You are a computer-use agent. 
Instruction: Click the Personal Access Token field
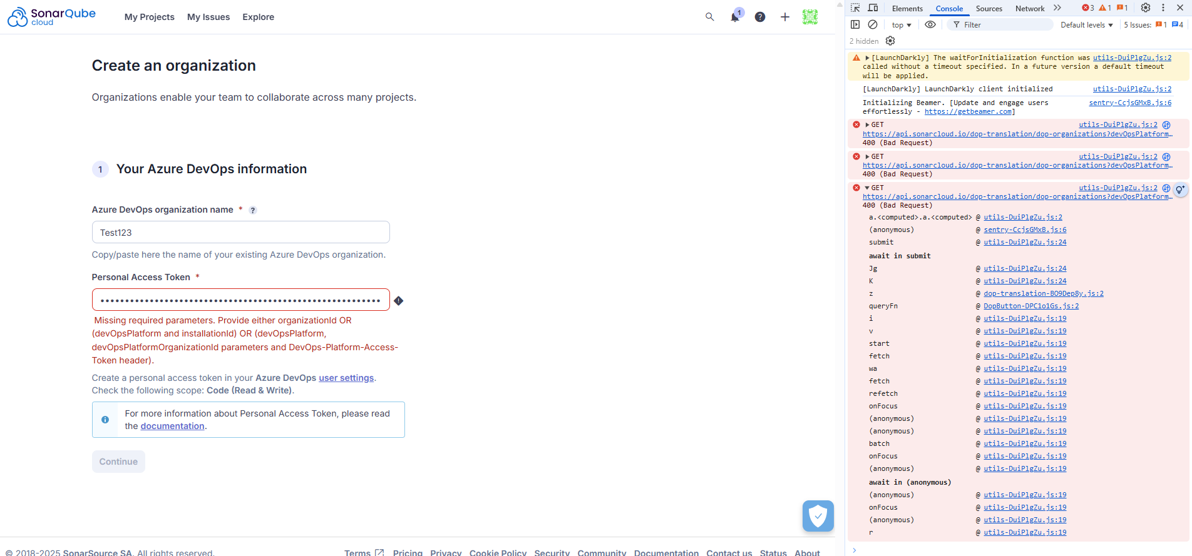click(x=241, y=300)
